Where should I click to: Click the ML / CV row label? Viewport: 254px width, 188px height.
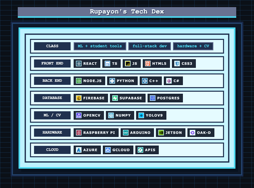[x=52, y=115]
